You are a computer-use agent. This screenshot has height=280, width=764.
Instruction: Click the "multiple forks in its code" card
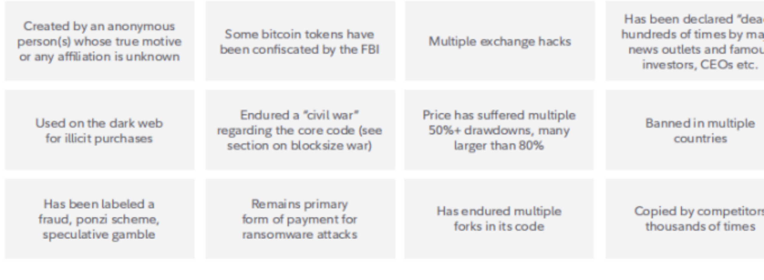(499, 219)
